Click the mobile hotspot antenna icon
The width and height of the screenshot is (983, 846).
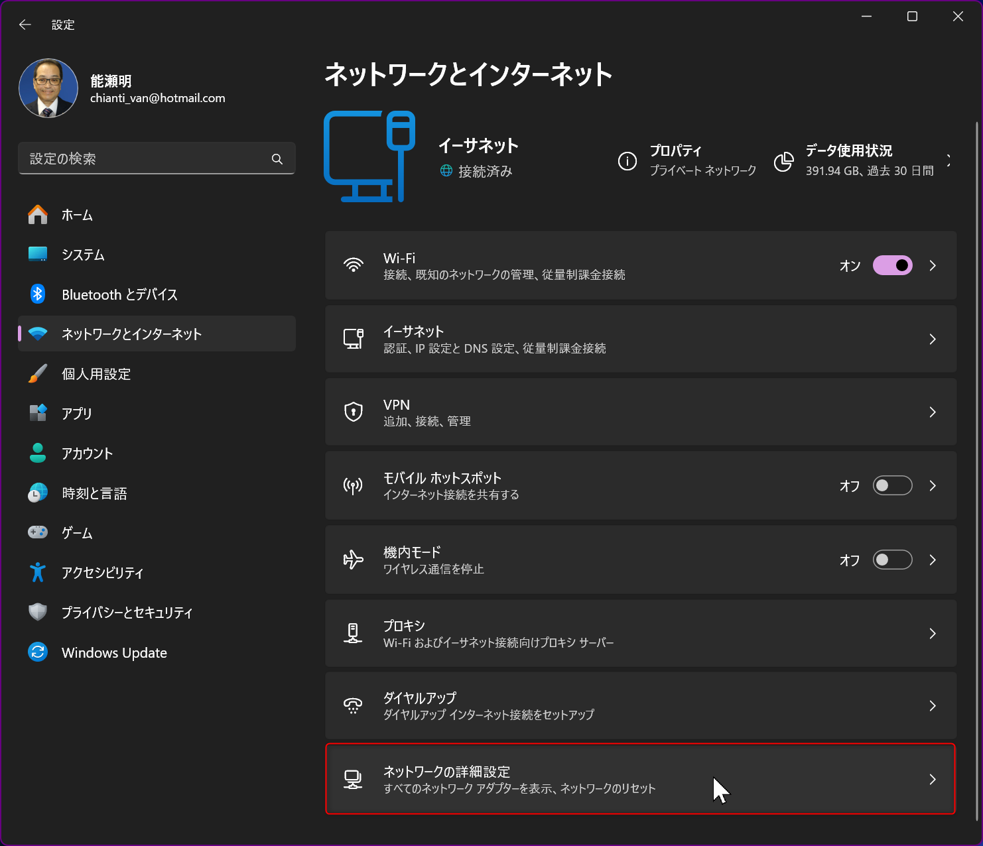click(x=353, y=486)
